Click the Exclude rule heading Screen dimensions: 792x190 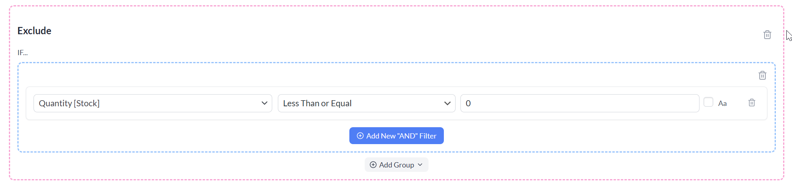[34, 31]
